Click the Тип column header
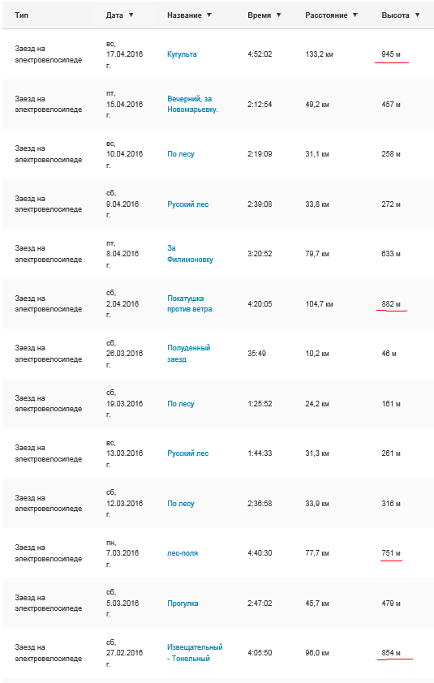Screen dimensions: 434x683 [22, 15]
